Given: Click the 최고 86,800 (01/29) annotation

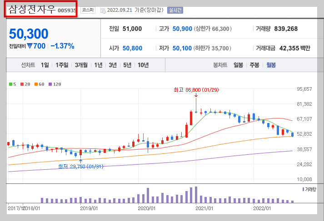Looking at the screenshot, I should pyautogui.click(x=196, y=90).
